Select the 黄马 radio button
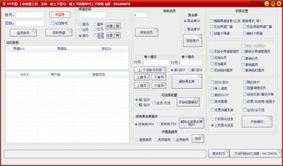 click(80, 36)
